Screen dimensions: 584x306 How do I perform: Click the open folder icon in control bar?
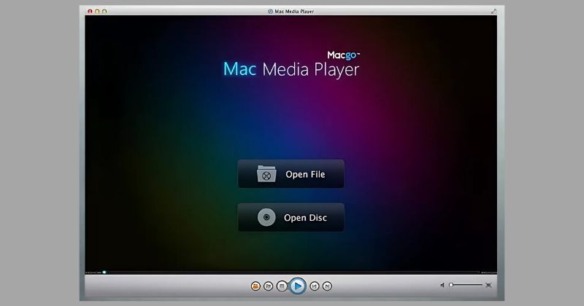point(268,286)
